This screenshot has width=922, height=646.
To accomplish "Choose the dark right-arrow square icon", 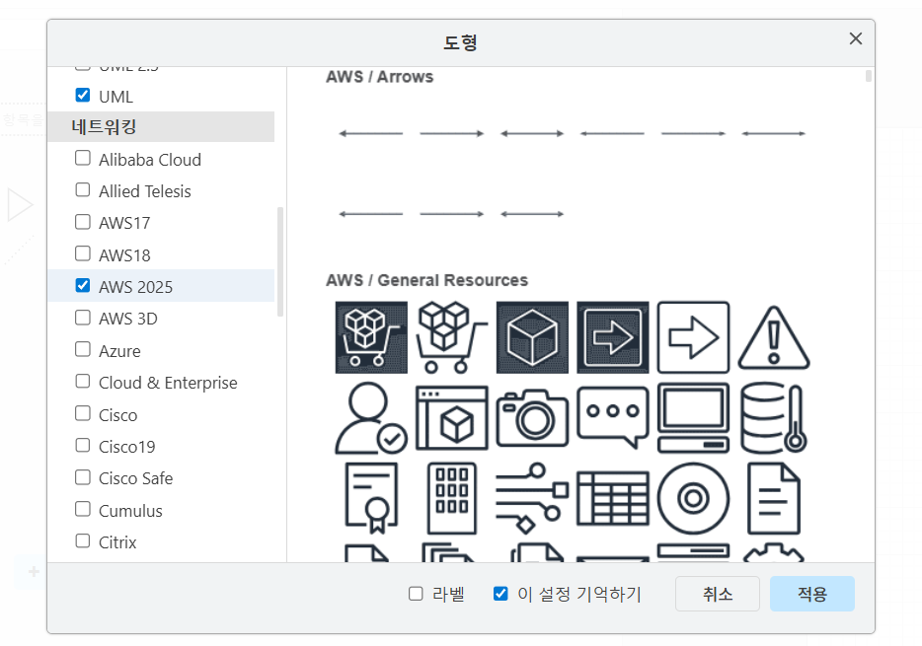I will click(x=613, y=337).
